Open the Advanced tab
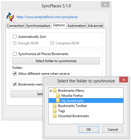 (95, 26)
